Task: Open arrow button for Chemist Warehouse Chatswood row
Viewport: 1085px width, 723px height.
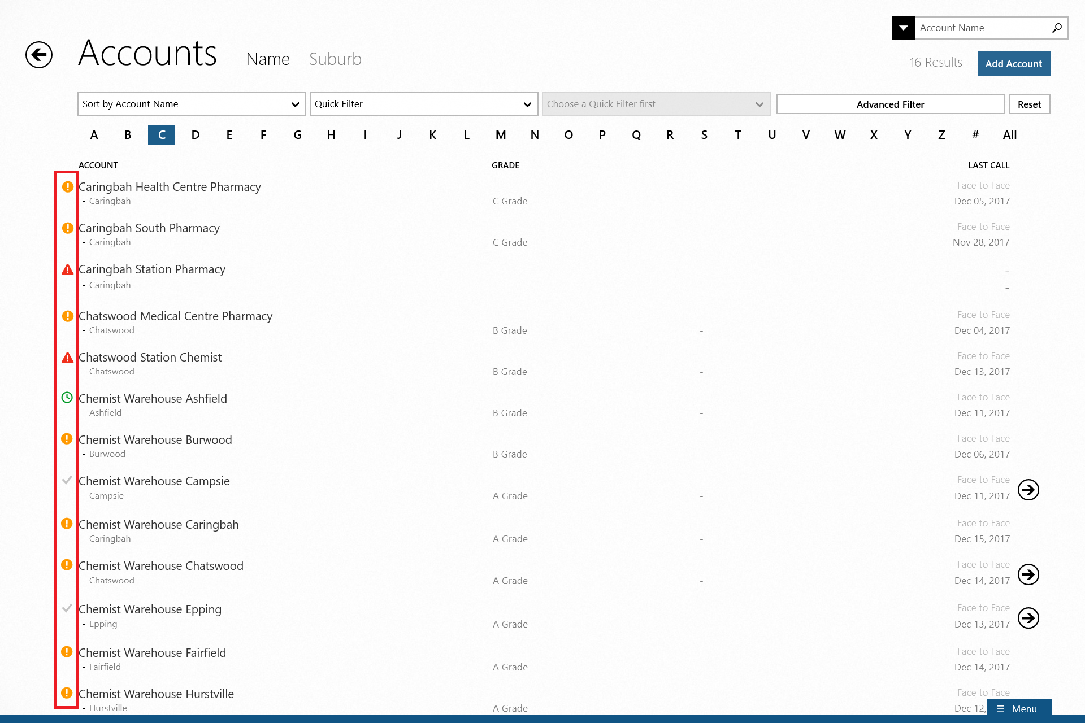Action: pyautogui.click(x=1028, y=574)
